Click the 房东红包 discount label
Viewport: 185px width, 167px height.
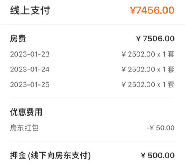click(x=24, y=128)
